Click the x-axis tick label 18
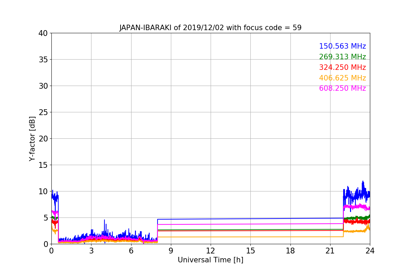 tap(290, 251)
